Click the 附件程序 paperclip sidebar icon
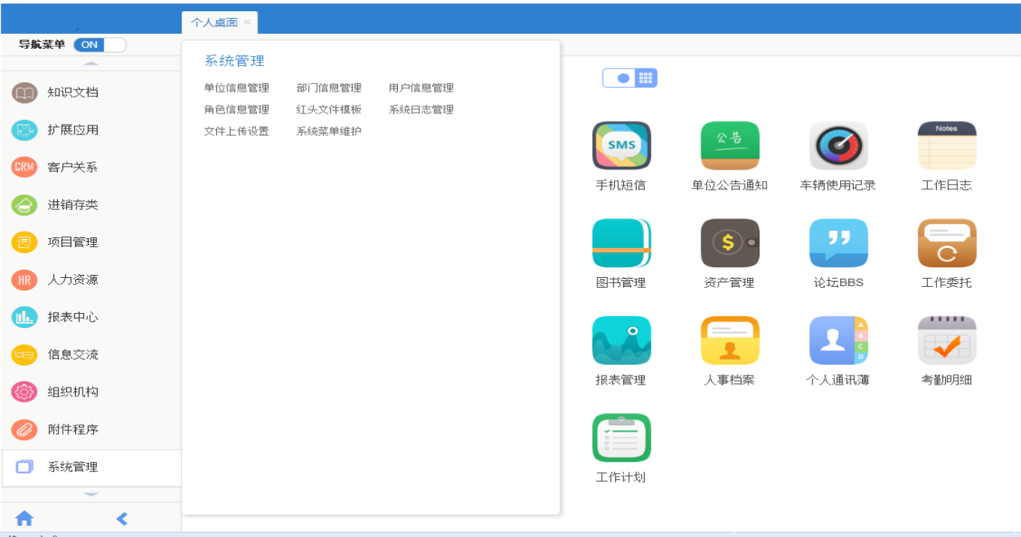 point(25,430)
